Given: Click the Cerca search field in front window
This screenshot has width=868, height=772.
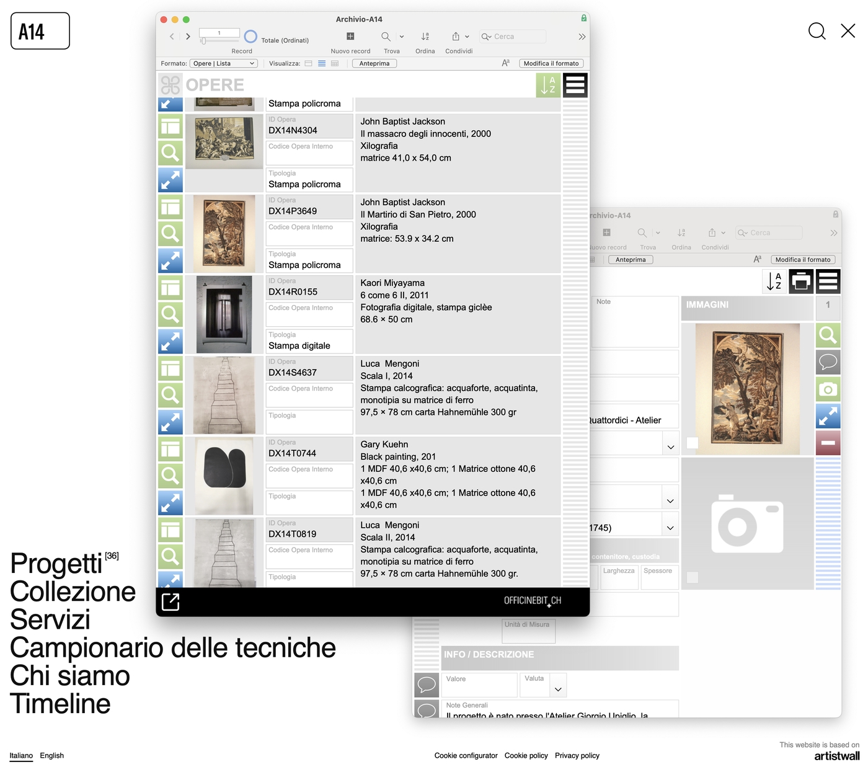Looking at the screenshot, I should tap(513, 37).
